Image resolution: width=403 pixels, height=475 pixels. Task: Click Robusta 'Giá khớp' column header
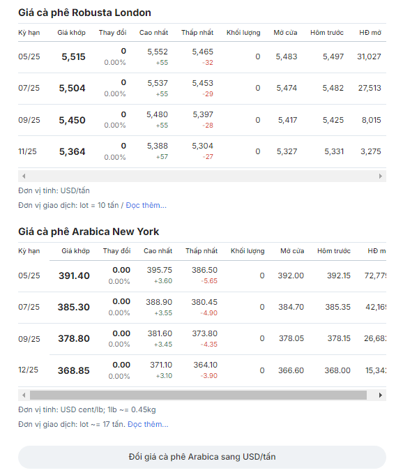point(71,32)
